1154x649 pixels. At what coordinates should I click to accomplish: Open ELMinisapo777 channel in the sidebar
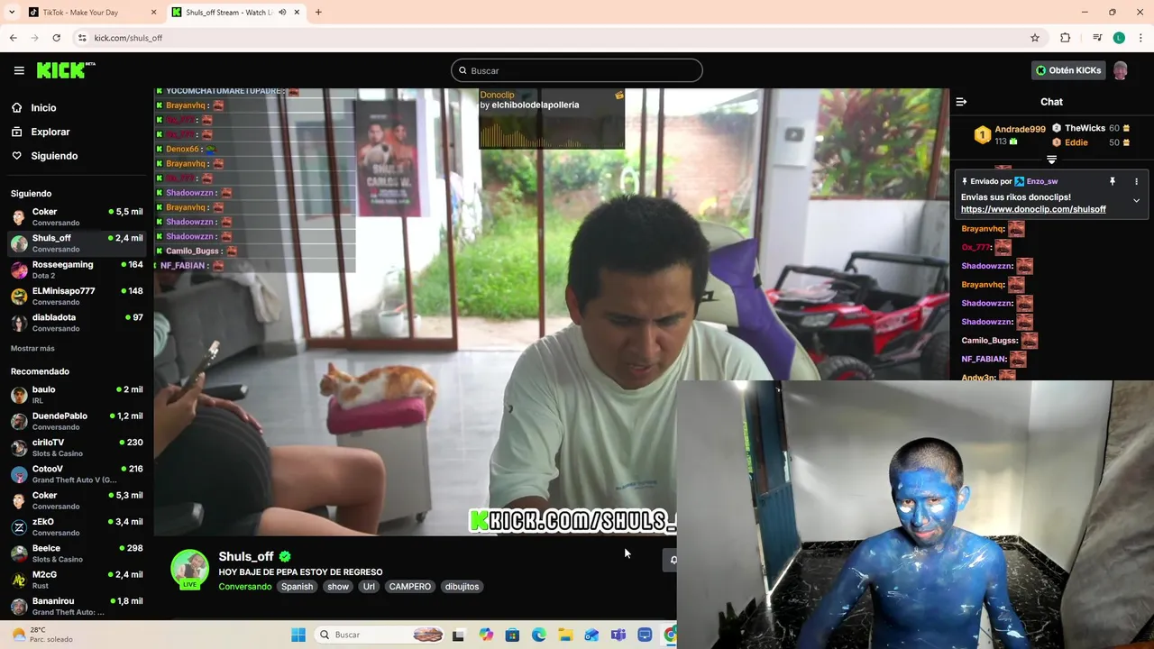(77, 296)
